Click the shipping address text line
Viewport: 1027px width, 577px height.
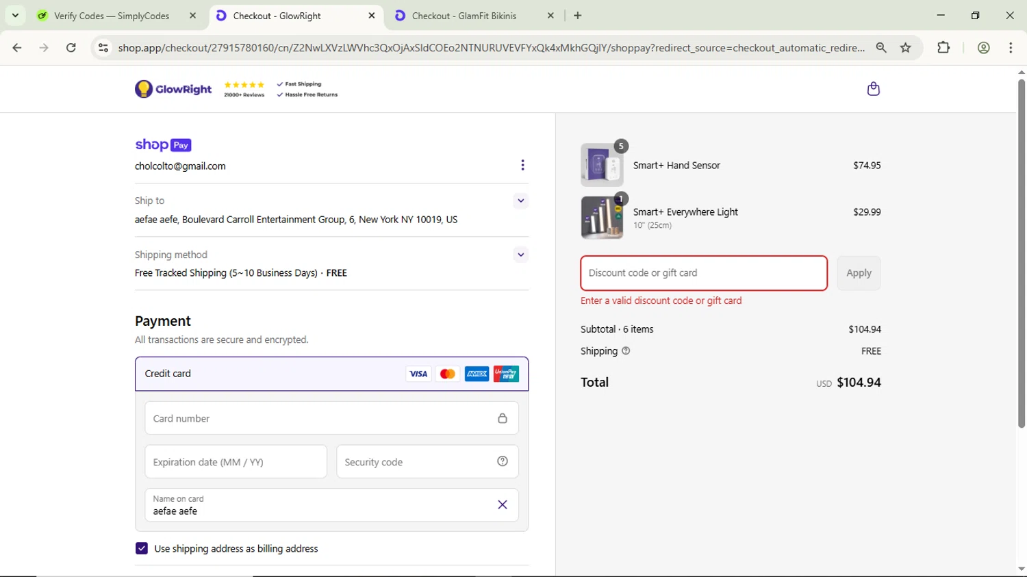296,220
